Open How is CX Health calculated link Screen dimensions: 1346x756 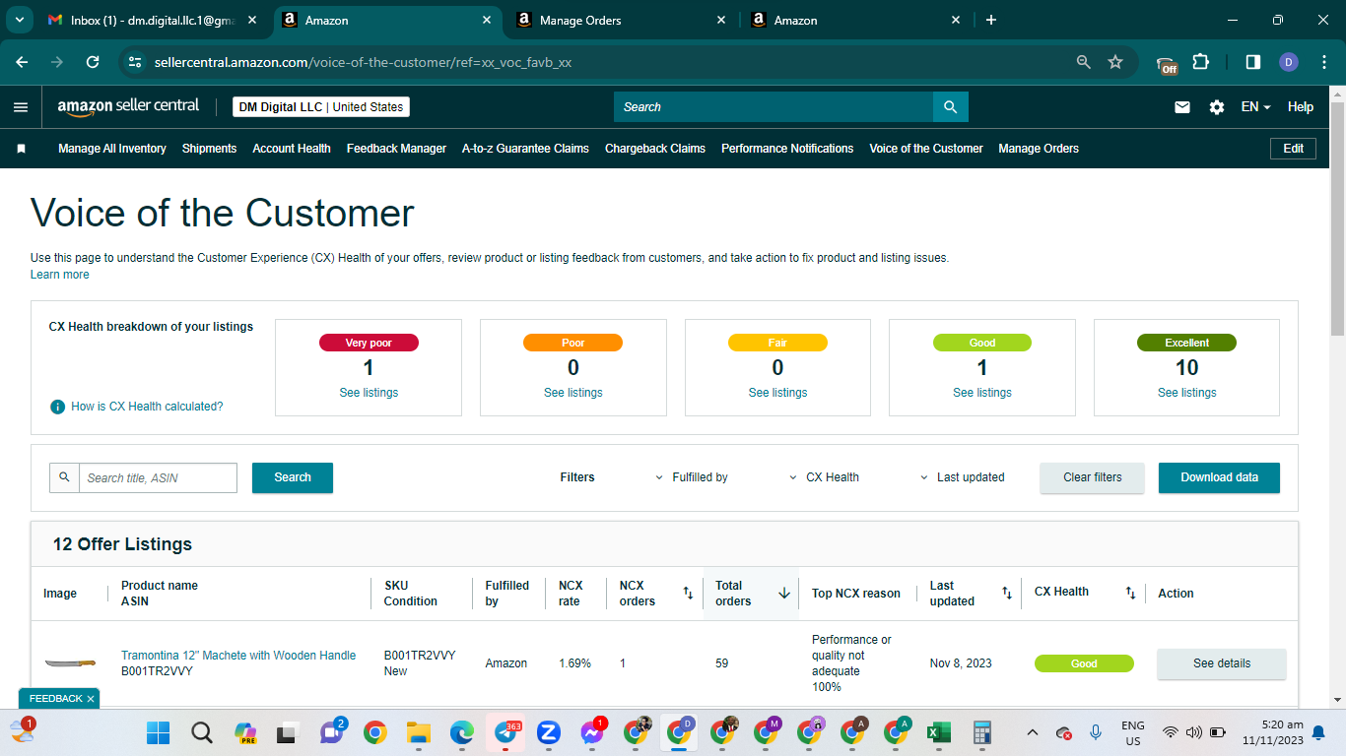click(147, 407)
